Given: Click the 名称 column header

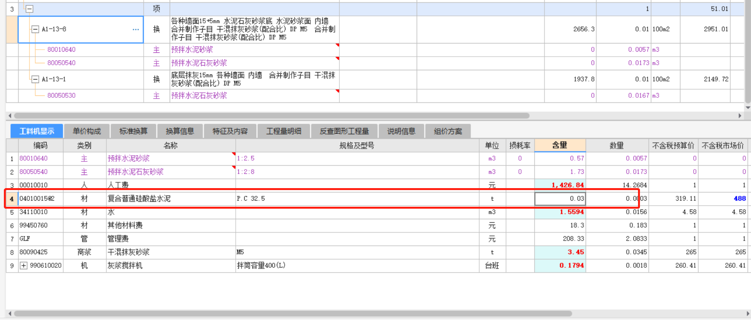Looking at the screenshot, I should [170, 145].
